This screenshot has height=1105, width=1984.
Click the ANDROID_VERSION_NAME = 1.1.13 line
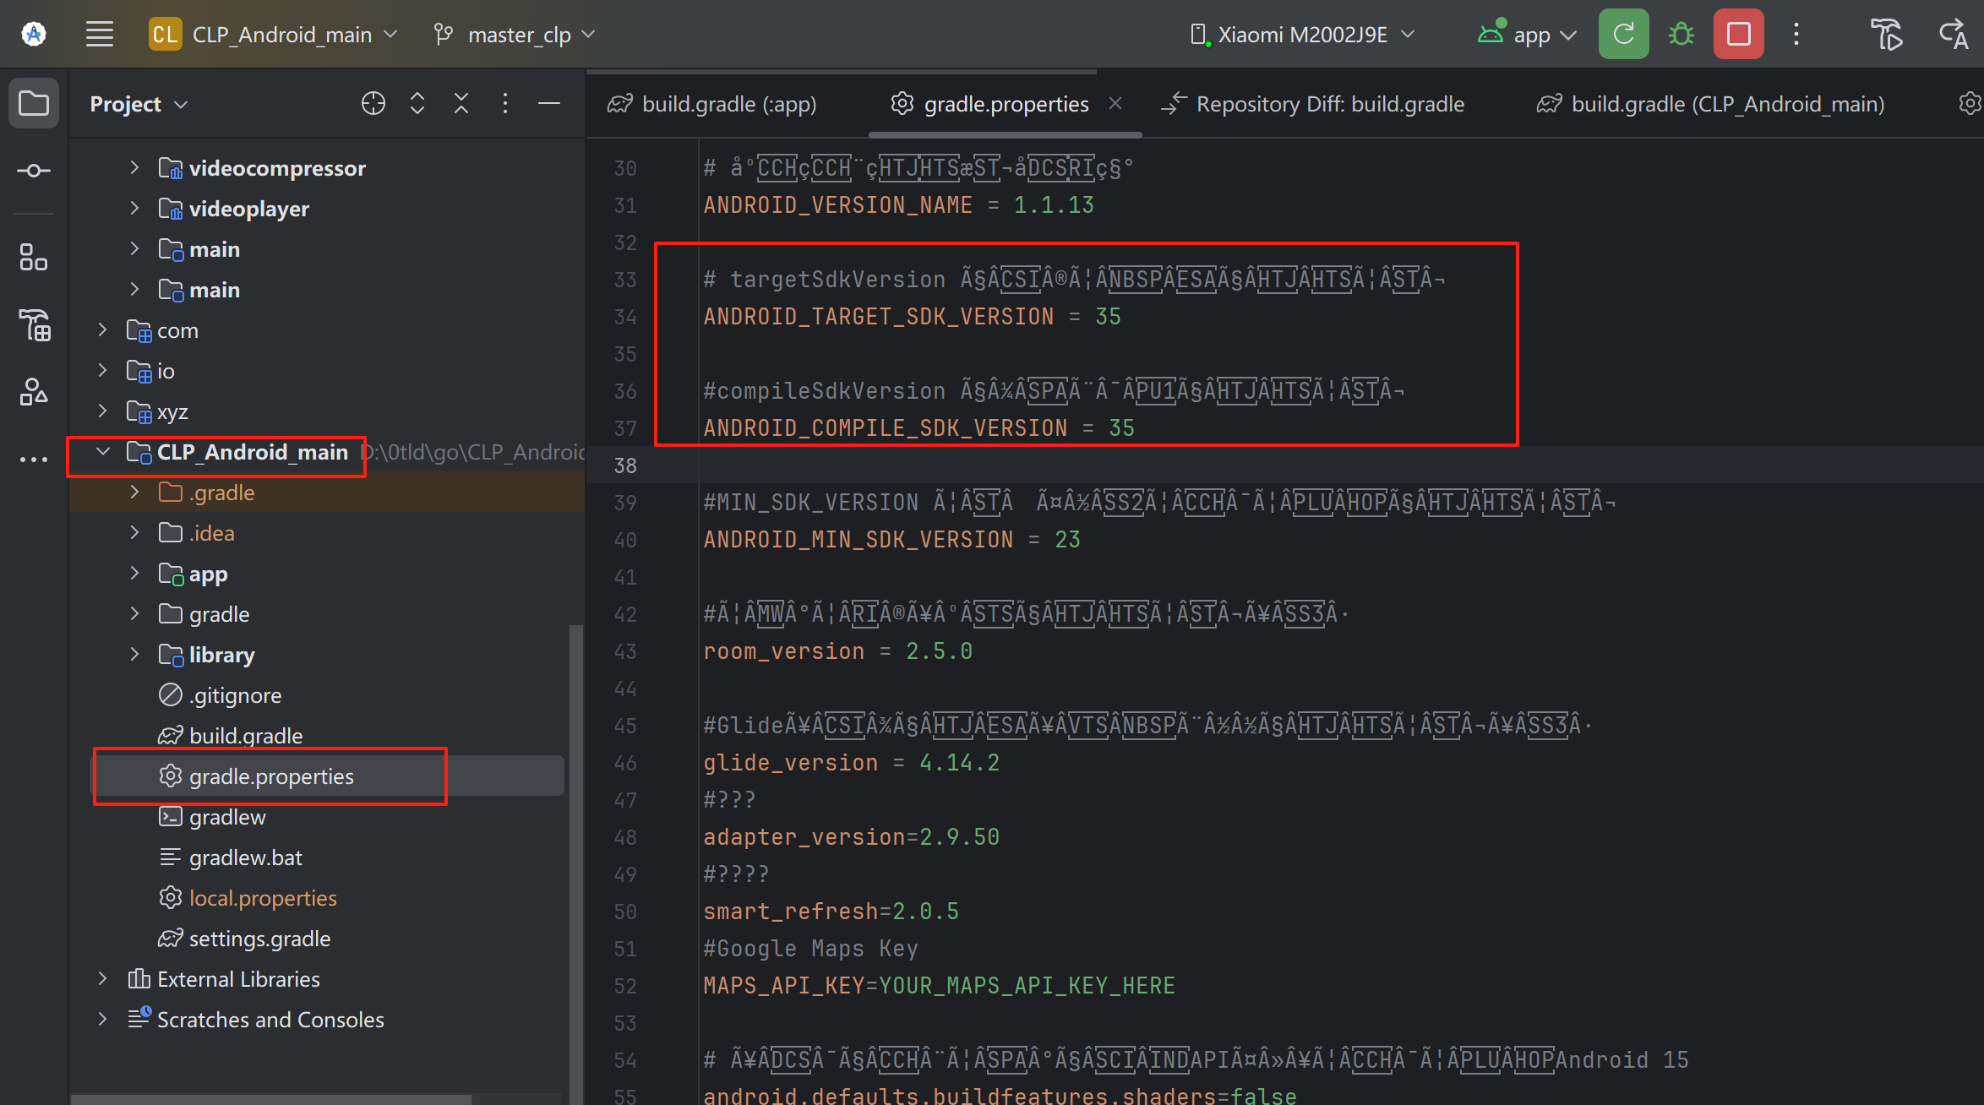tap(898, 205)
